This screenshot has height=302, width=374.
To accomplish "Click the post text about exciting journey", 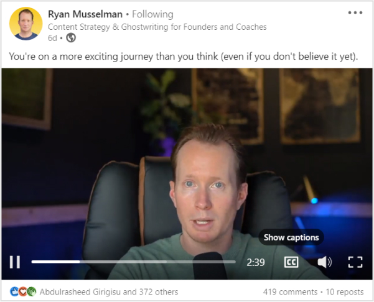I will (x=184, y=57).
